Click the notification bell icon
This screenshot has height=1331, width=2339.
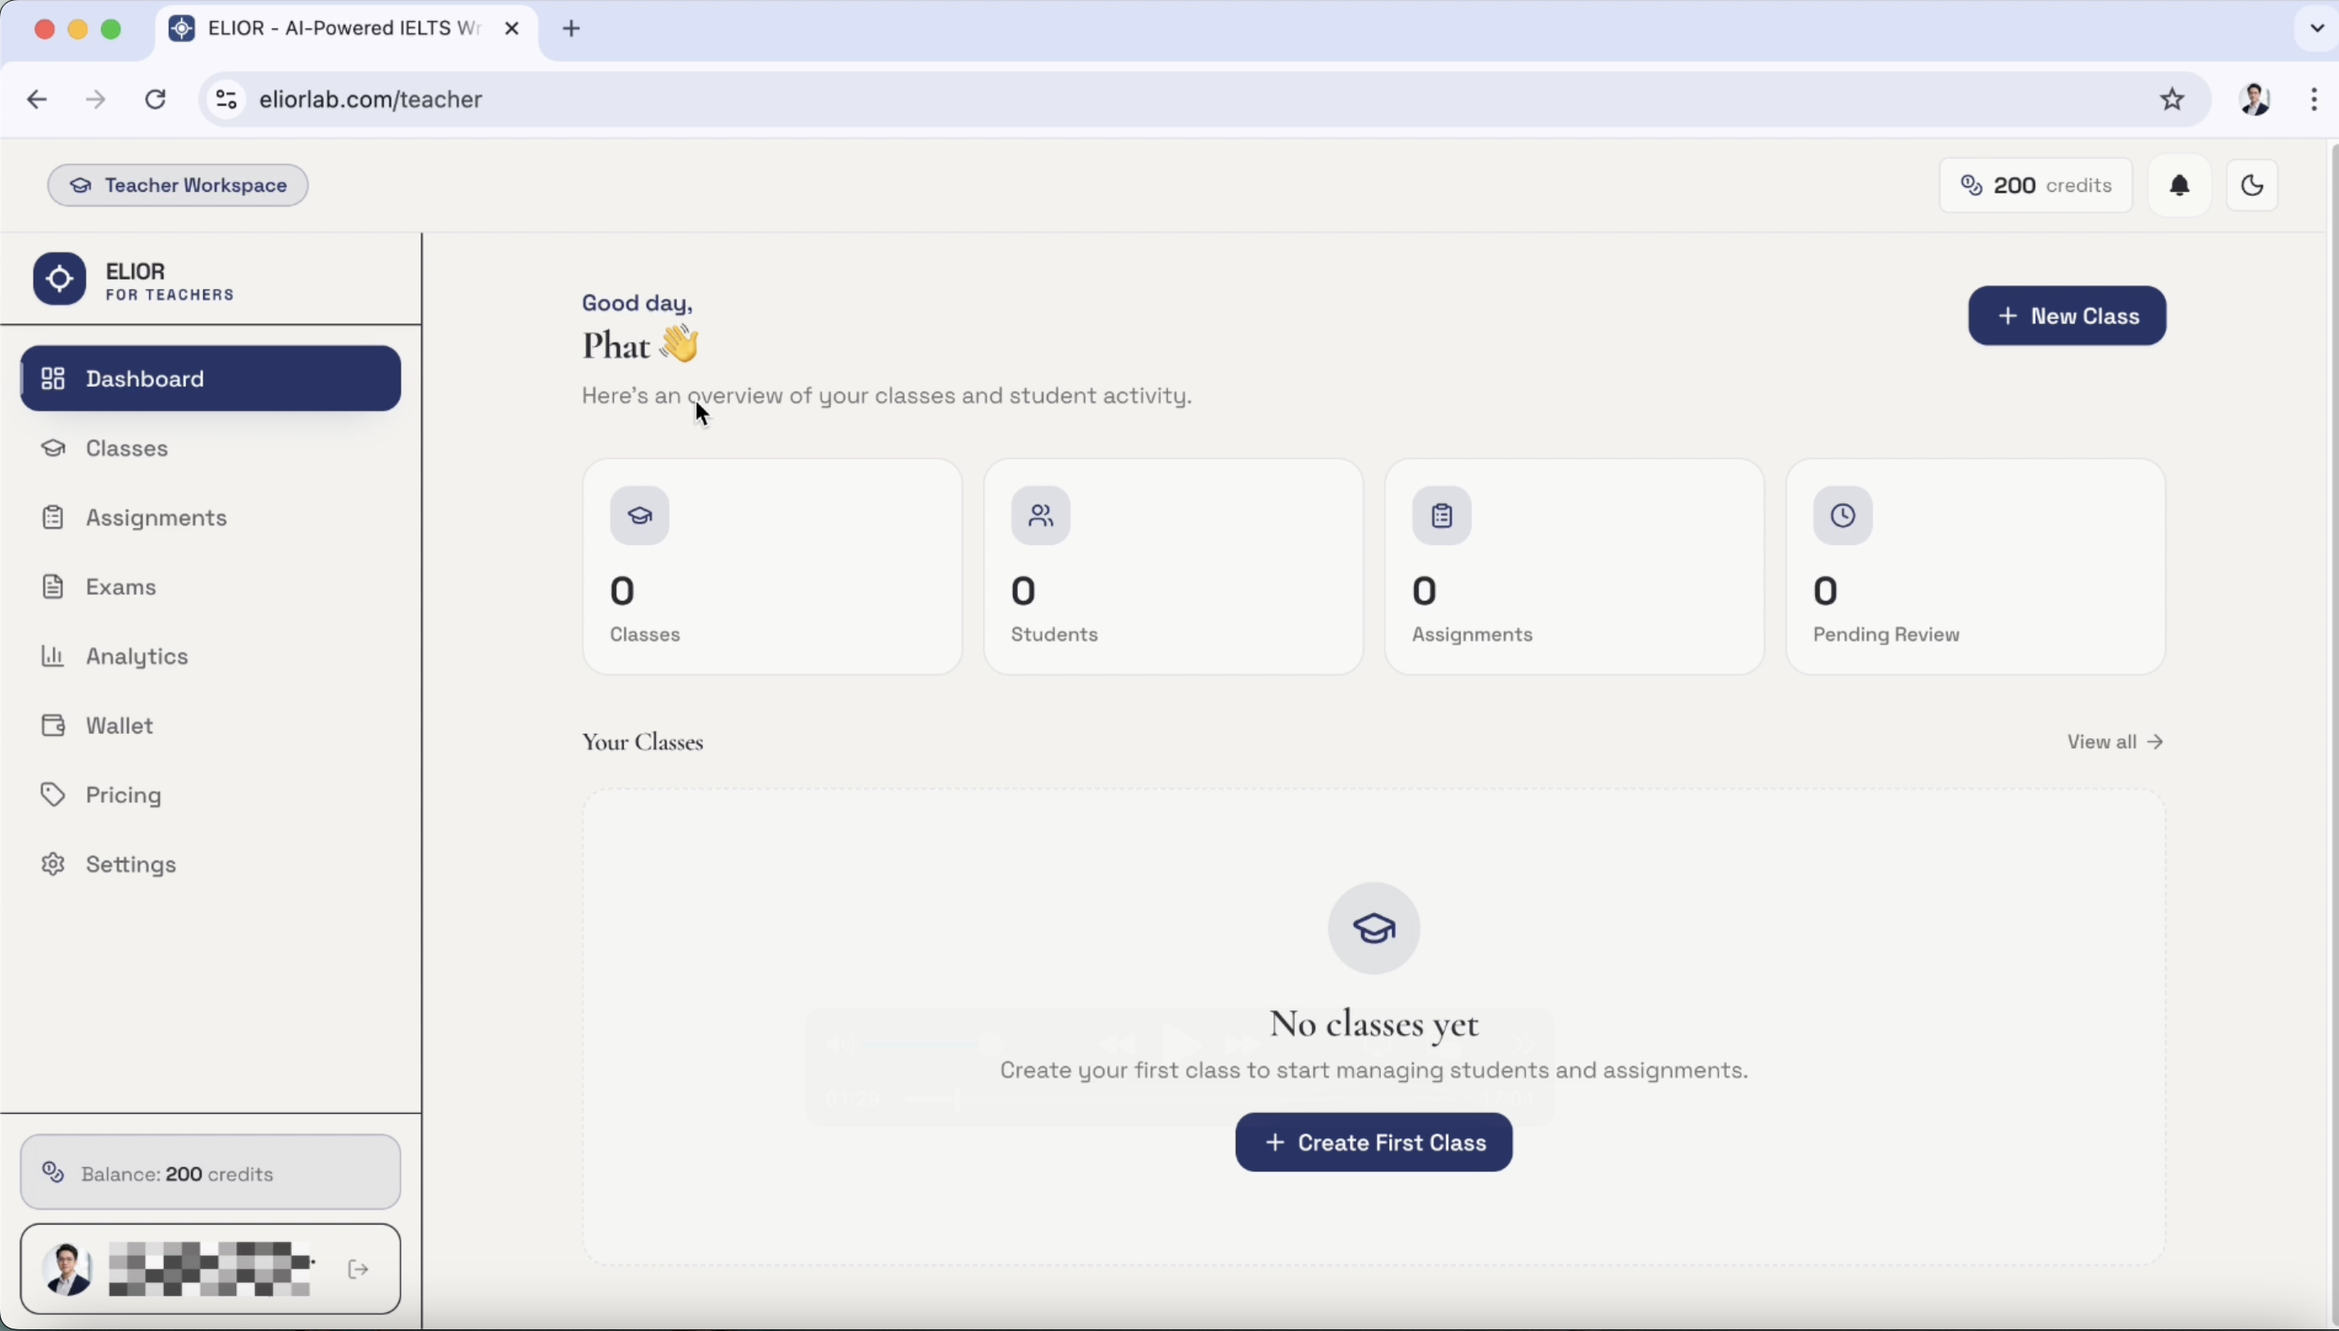[2179, 185]
